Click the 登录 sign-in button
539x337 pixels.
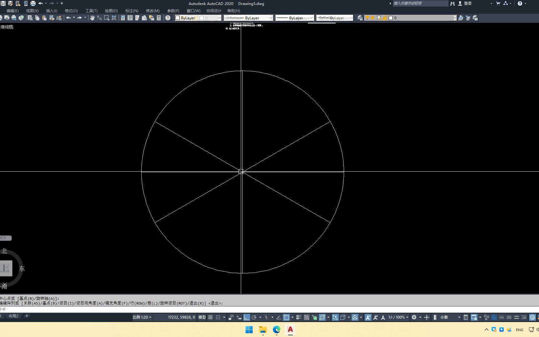465,3
